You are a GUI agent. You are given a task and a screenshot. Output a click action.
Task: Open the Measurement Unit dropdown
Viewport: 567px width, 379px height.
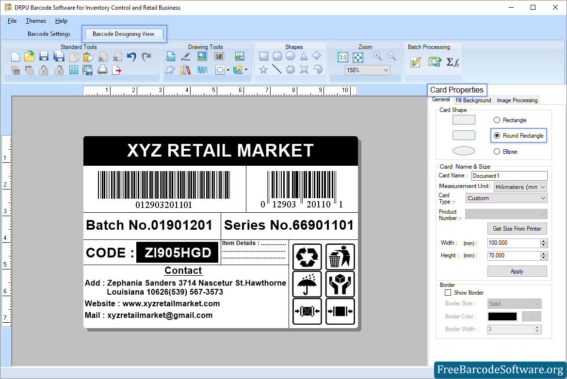tap(520, 187)
